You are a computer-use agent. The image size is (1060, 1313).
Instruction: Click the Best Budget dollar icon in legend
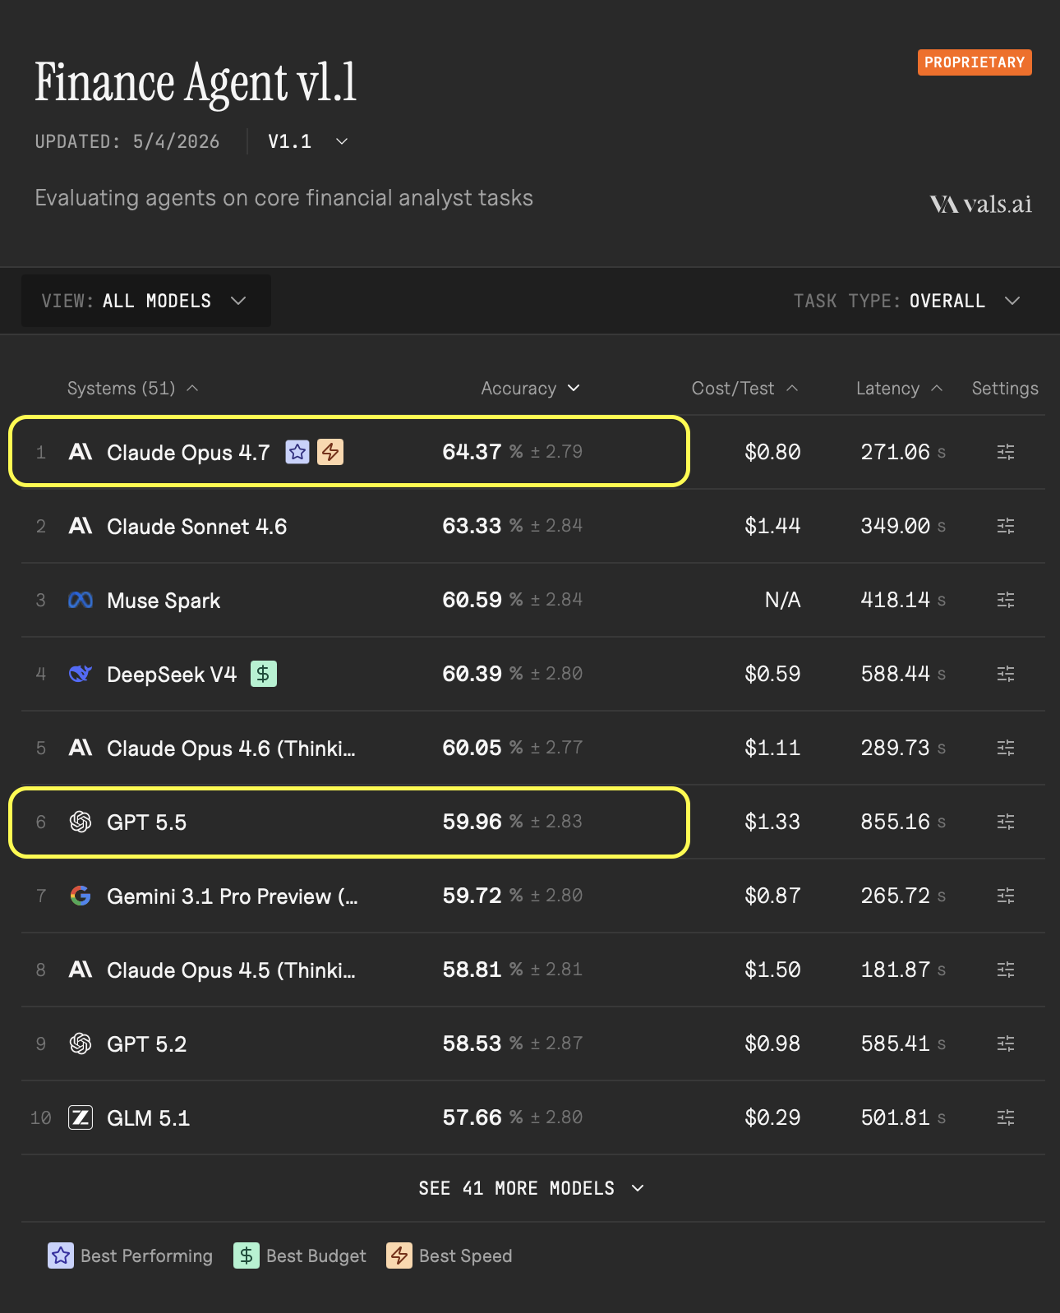247,1255
